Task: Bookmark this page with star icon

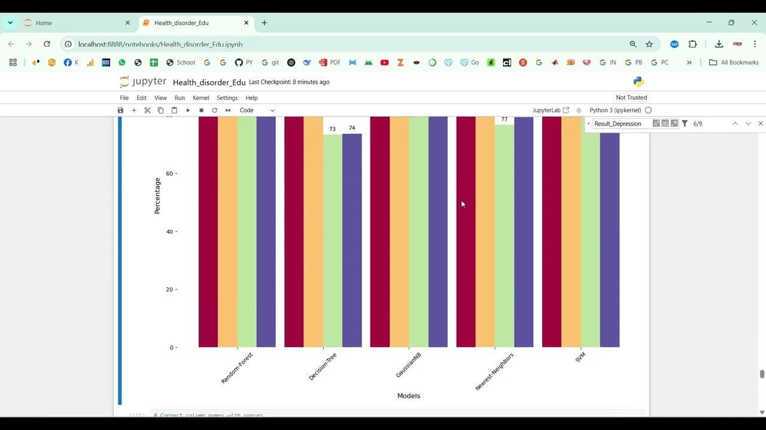Action: pos(649,44)
